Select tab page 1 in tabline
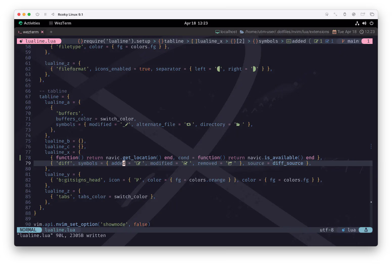Screen dimensions: 392x265 tap(367, 41)
